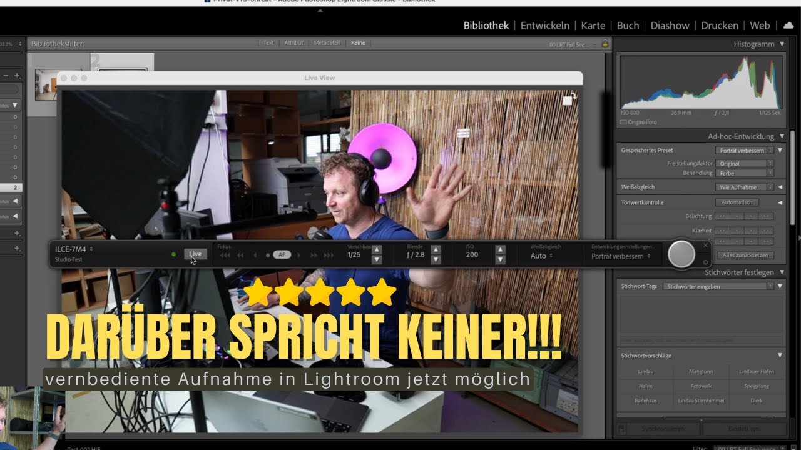Close the tether capture bar
The height and width of the screenshot is (450, 801).
pyautogui.click(x=705, y=246)
